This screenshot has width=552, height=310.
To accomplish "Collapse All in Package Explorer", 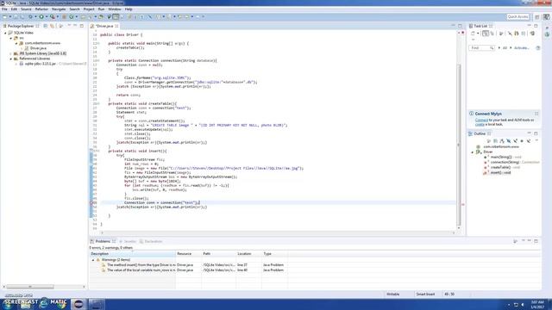I will click(x=46, y=26).
